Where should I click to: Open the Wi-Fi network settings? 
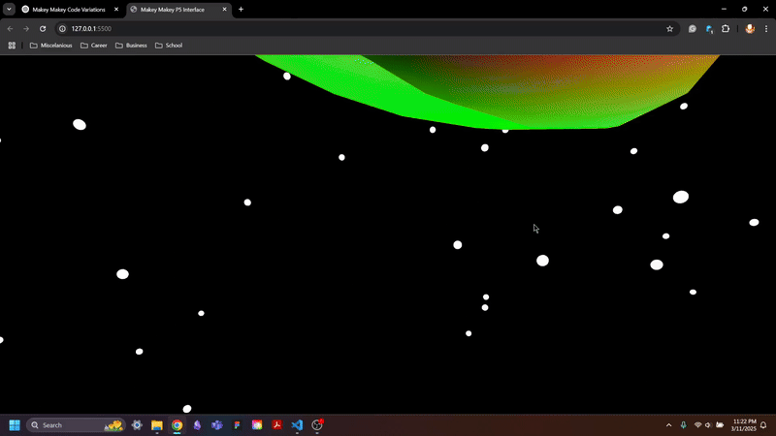point(697,425)
